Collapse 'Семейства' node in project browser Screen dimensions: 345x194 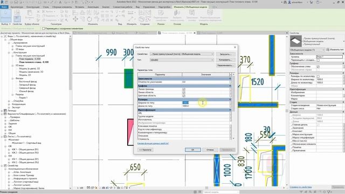(x=2, y=165)
